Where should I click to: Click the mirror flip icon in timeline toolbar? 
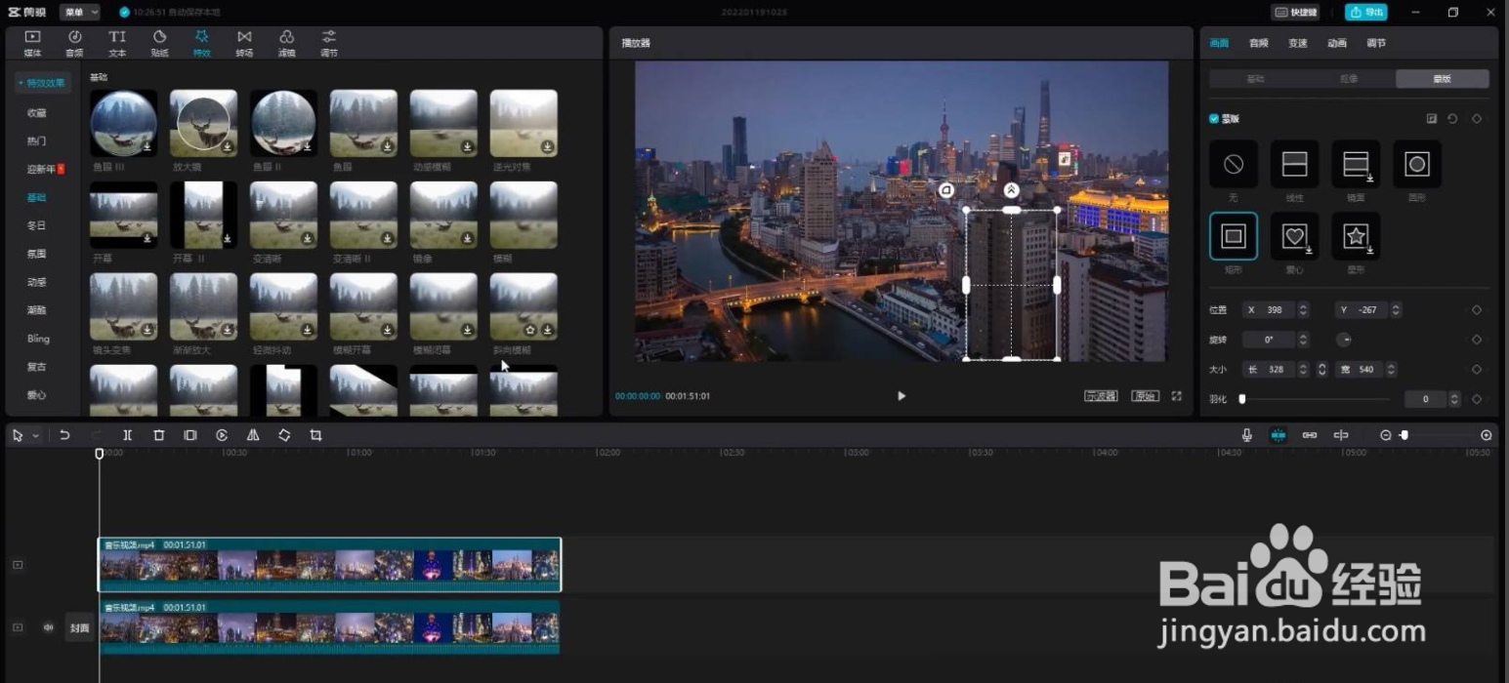253,435
